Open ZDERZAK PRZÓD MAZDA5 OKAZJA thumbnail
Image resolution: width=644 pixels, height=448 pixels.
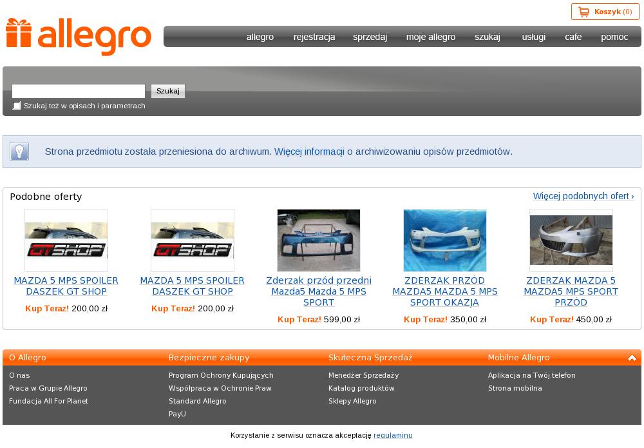coord(445,240)
